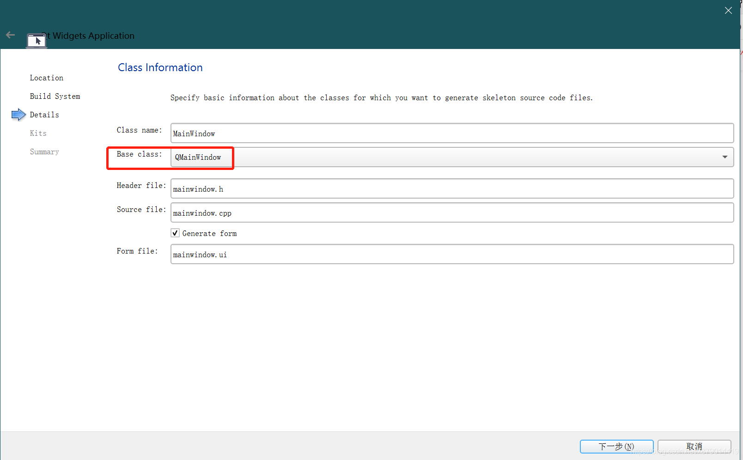
Task: Open the Base class dropdown arrow
Action: [x=725, y=157]
